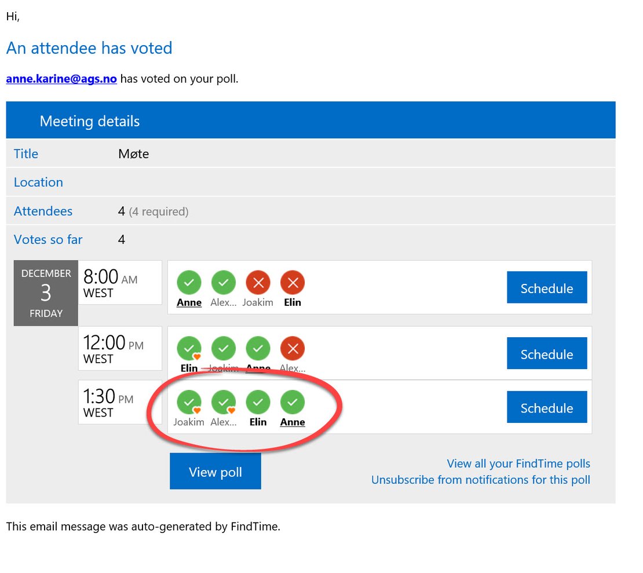
Task: Select the December 3 Friday date tile
Action: click(45, 293)
